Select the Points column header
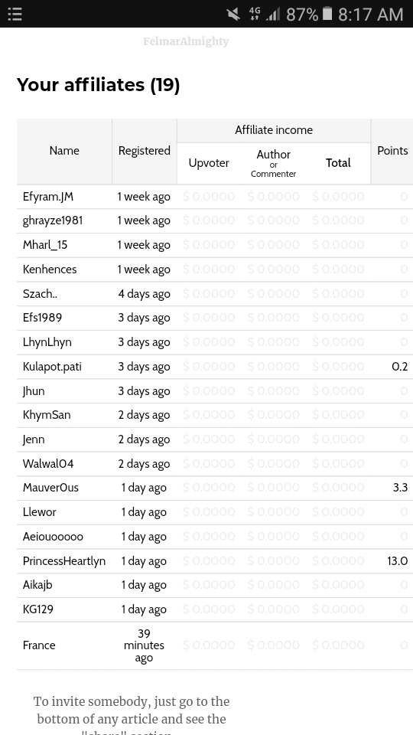413x735 pixels. 392,151
